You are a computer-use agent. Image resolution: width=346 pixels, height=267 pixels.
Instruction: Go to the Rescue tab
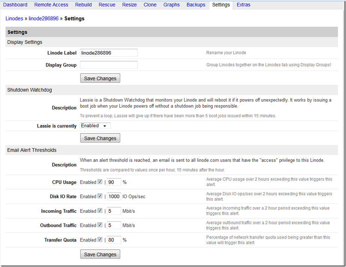[107, 4]
